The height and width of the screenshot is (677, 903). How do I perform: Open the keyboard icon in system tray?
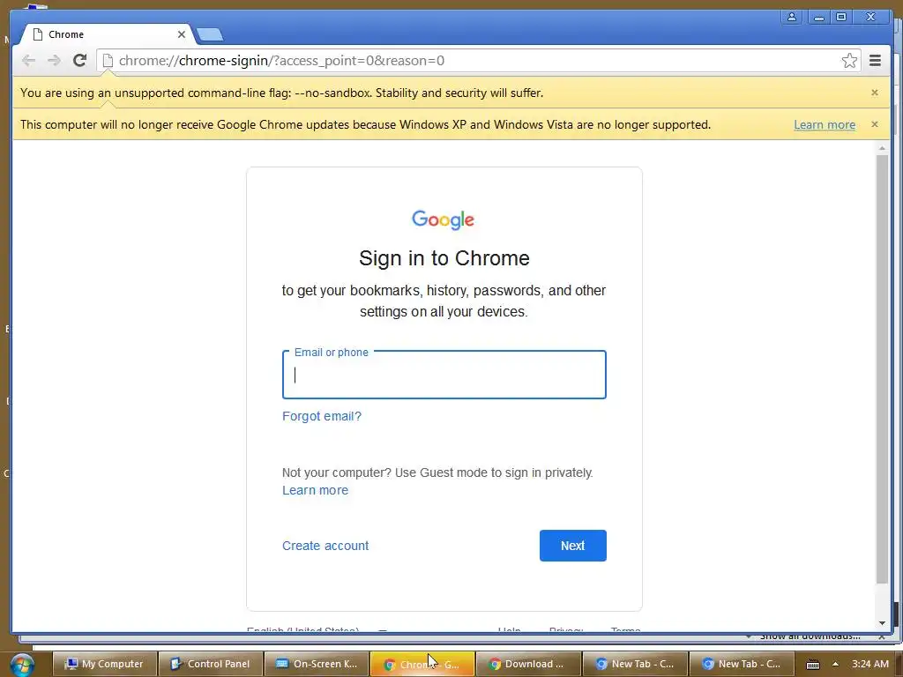click(812, 665)
